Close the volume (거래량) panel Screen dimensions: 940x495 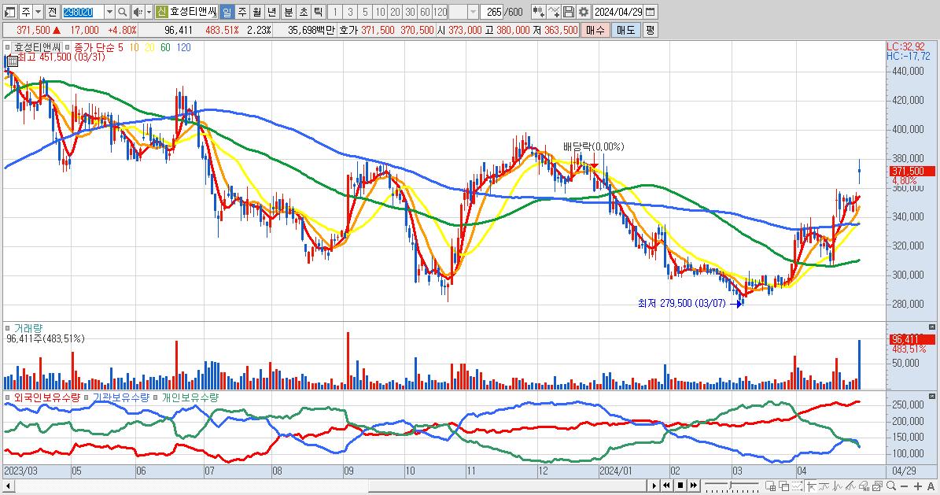pos(931,327)
